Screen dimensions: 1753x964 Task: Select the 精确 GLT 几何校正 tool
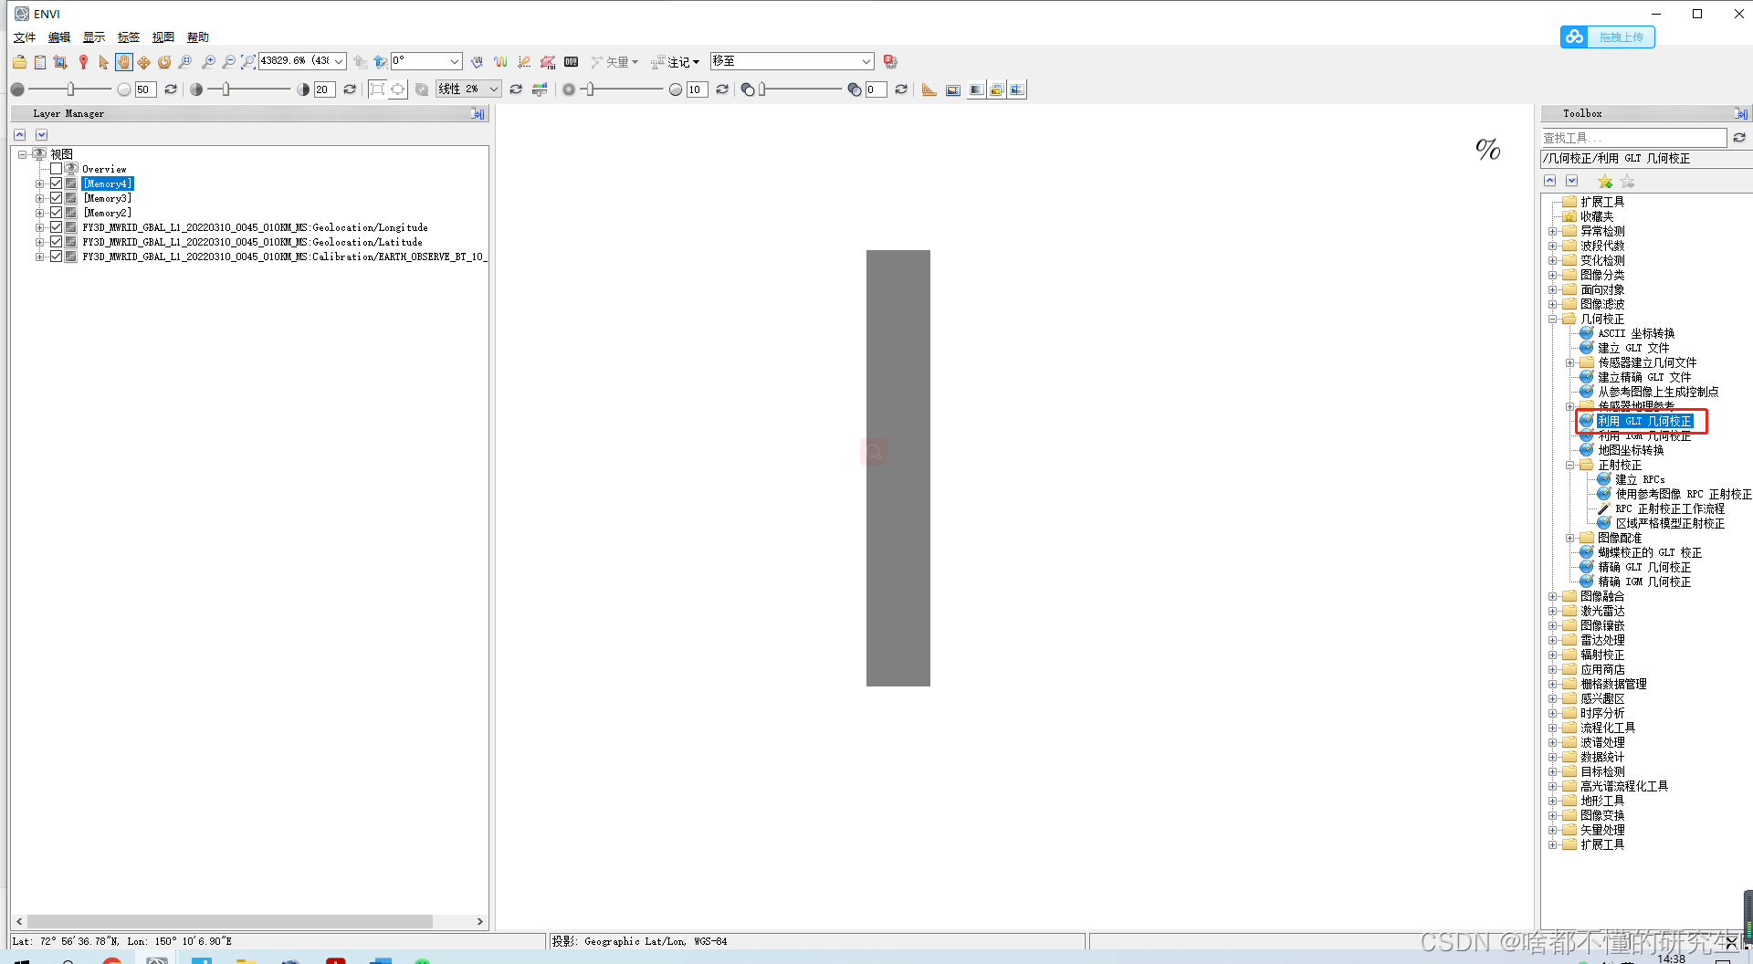click(x=1644, y=567)
